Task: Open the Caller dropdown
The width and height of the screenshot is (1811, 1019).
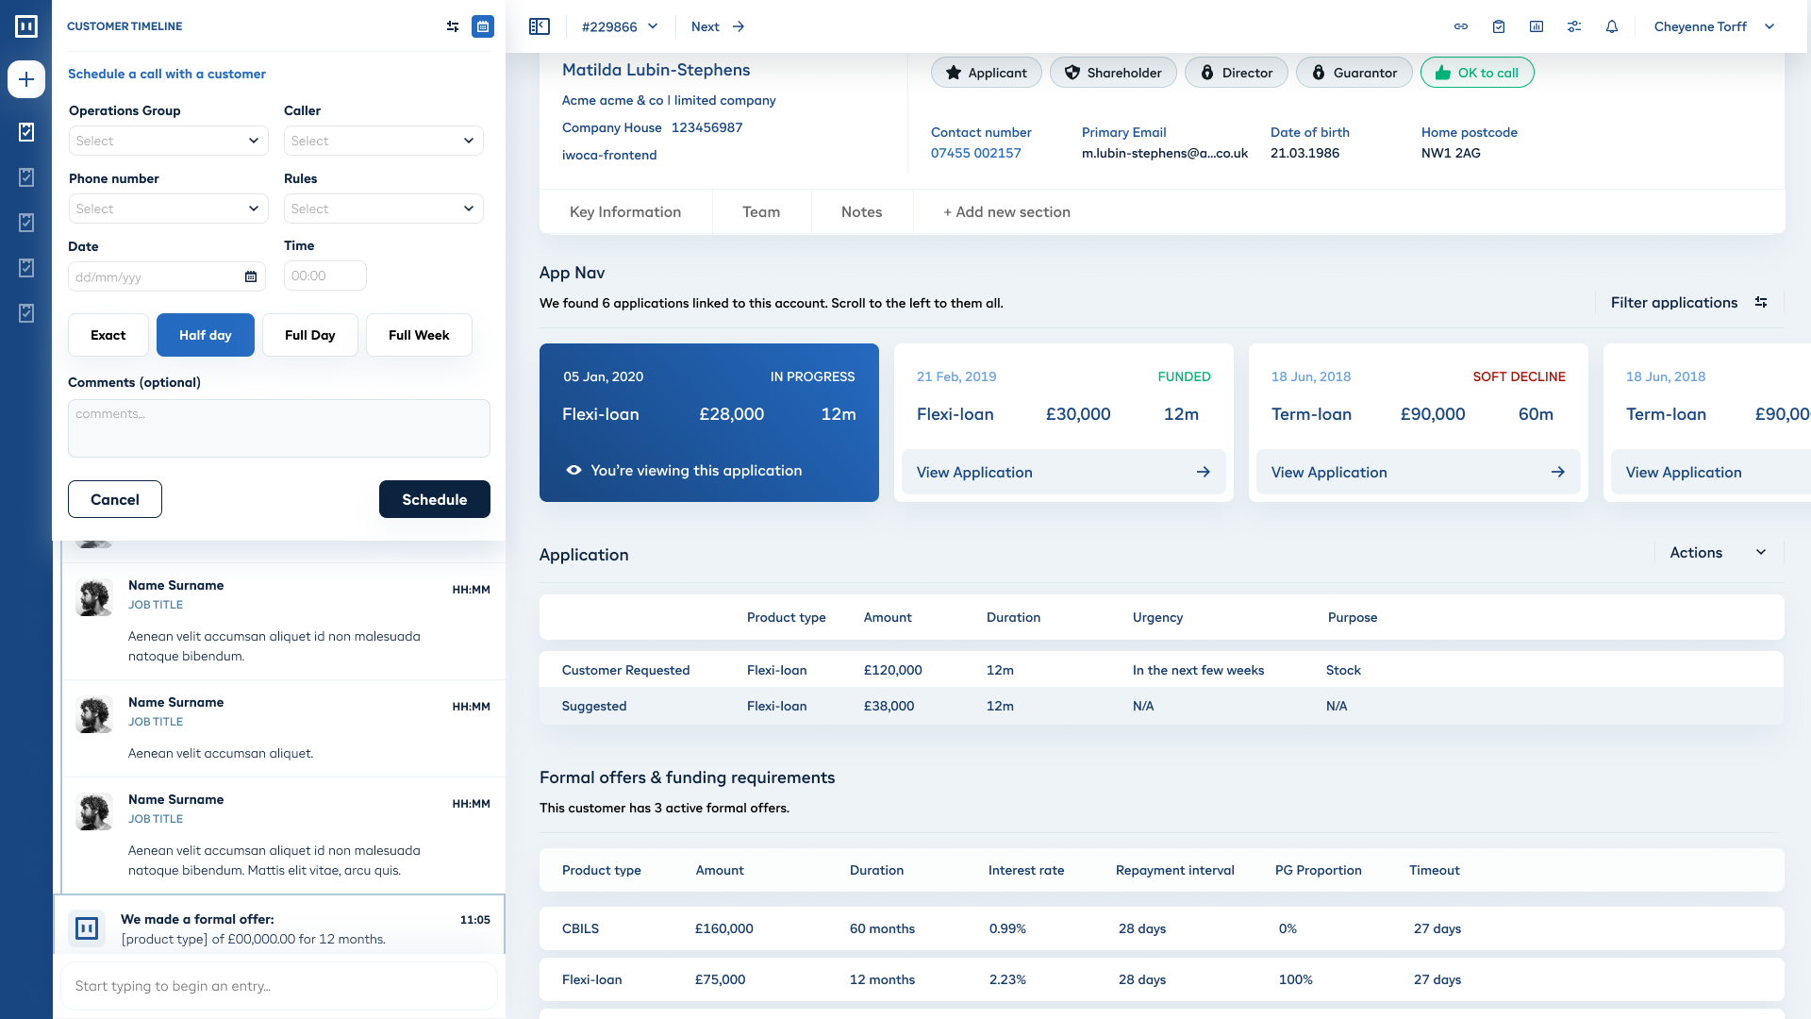Action: (384, 141)
